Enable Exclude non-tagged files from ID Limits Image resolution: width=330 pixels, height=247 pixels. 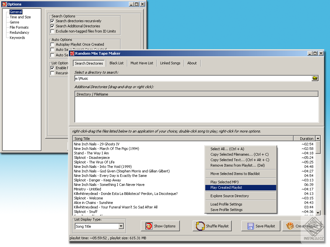[x=53, y=31]
